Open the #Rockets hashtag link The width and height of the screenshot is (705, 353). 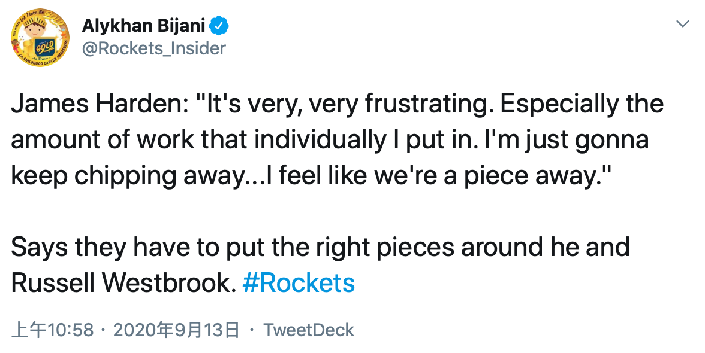click(299, 283)
